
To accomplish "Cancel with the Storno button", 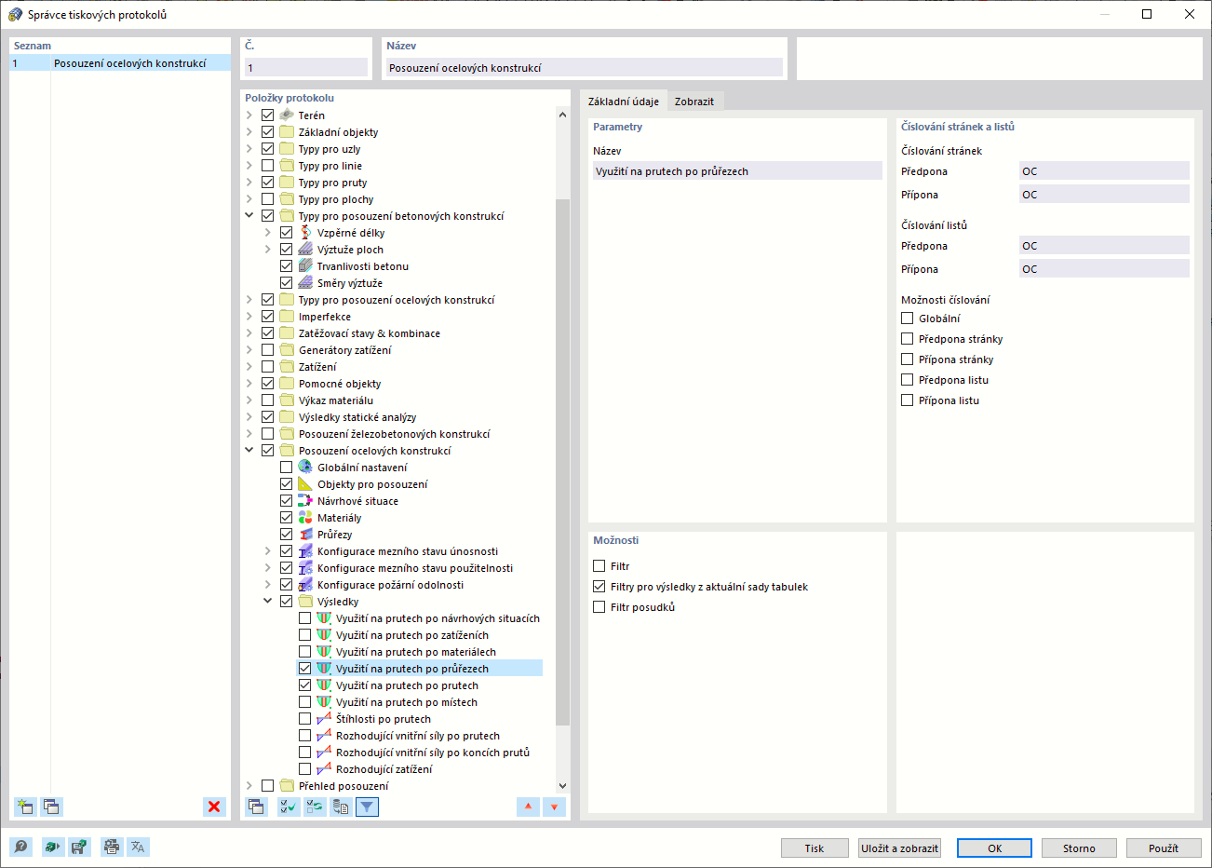I will [1079, 848].
